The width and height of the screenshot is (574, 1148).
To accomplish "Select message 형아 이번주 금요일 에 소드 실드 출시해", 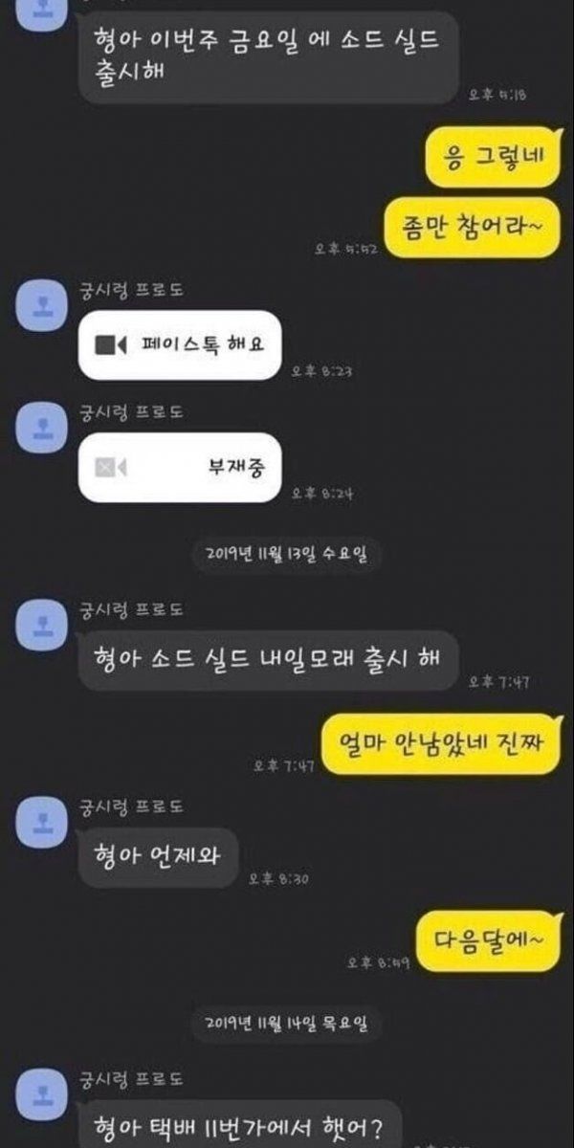I will [x=268, y=56].
